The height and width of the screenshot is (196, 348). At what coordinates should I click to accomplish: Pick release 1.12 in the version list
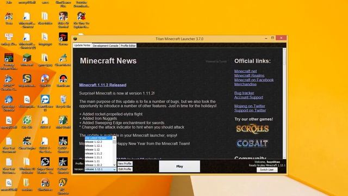pyautogui.click(x=98, y=150)
